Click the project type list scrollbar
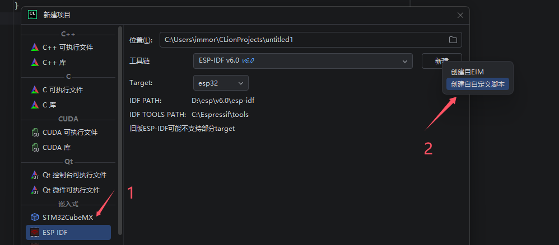Screen dimensions: 559x245 [x=120, y=130]
